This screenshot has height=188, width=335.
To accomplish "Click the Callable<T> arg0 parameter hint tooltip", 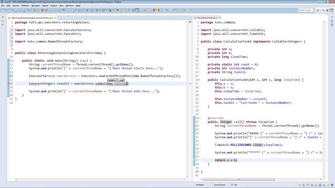I will 116,80.
